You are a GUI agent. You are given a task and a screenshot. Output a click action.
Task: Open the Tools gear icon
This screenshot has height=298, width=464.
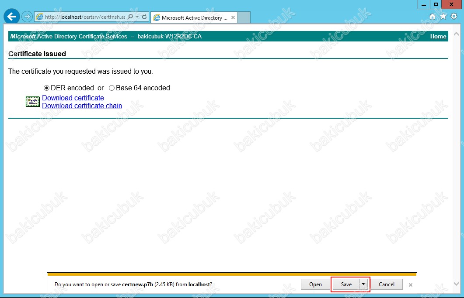tap(454, 17)
